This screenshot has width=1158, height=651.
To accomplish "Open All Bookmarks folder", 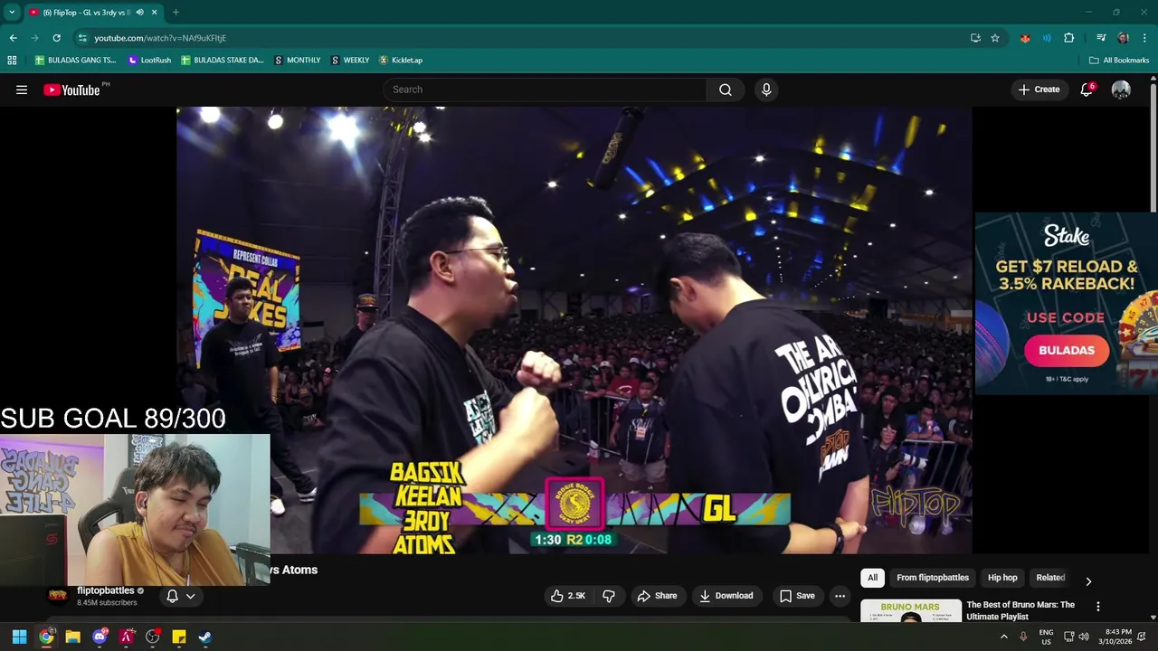I will [x=1119, y=60].
